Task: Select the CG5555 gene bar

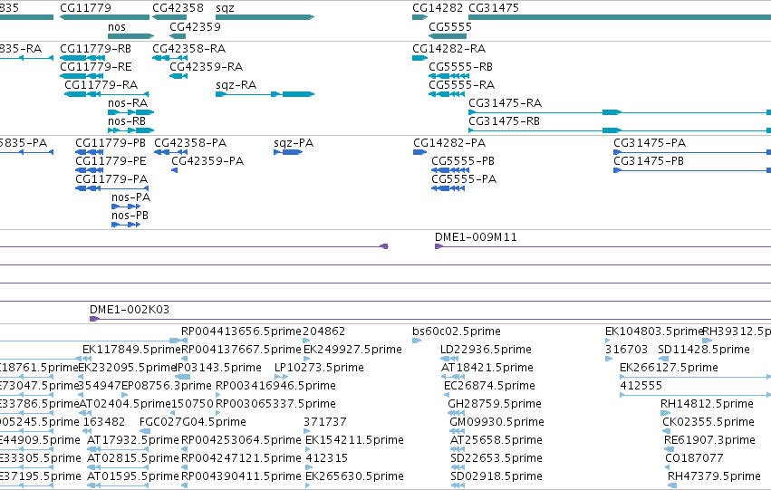Action: click(448, 36)
